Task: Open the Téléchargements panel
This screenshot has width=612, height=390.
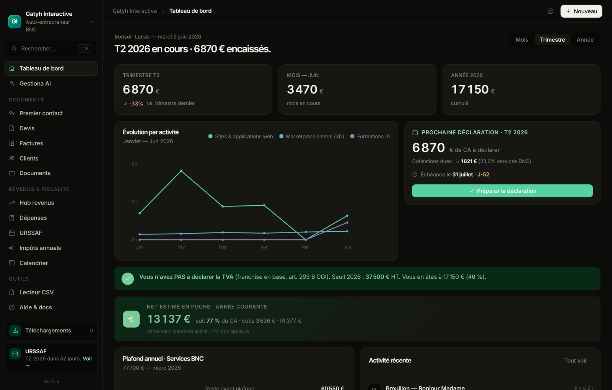Action: pos(51,331)
